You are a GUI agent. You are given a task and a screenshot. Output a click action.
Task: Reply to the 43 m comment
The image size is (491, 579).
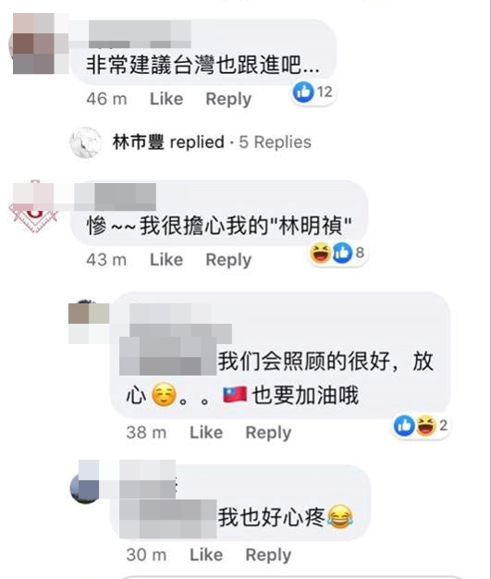(x=228, y=260)
